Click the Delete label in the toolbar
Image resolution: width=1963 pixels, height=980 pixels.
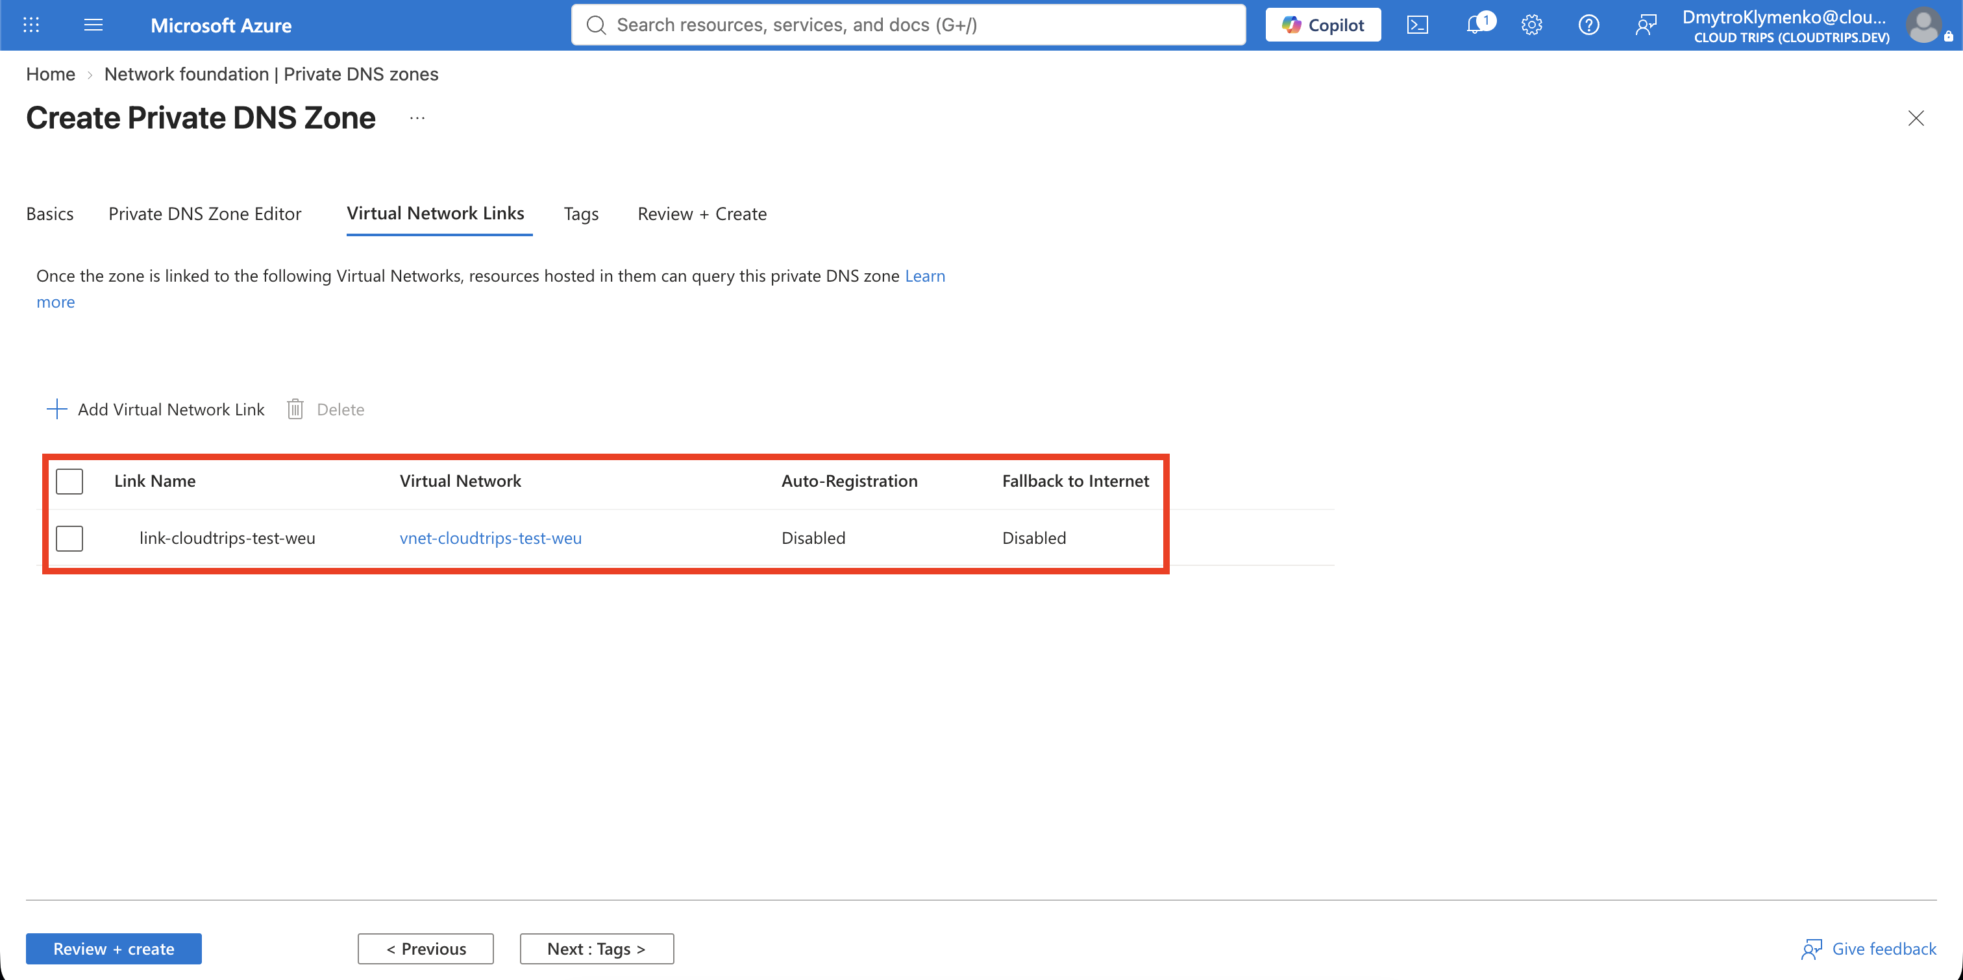coord(341,410)
